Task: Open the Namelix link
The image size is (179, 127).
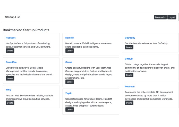Action: (70, 38)
